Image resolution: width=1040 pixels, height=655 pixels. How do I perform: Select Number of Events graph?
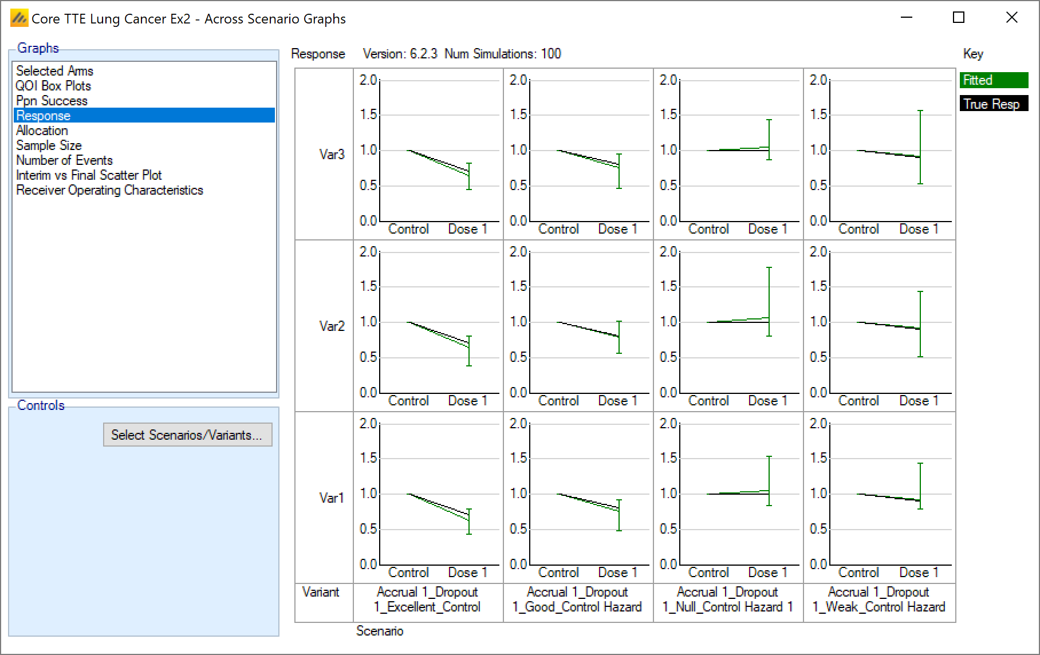coord(64,160)
